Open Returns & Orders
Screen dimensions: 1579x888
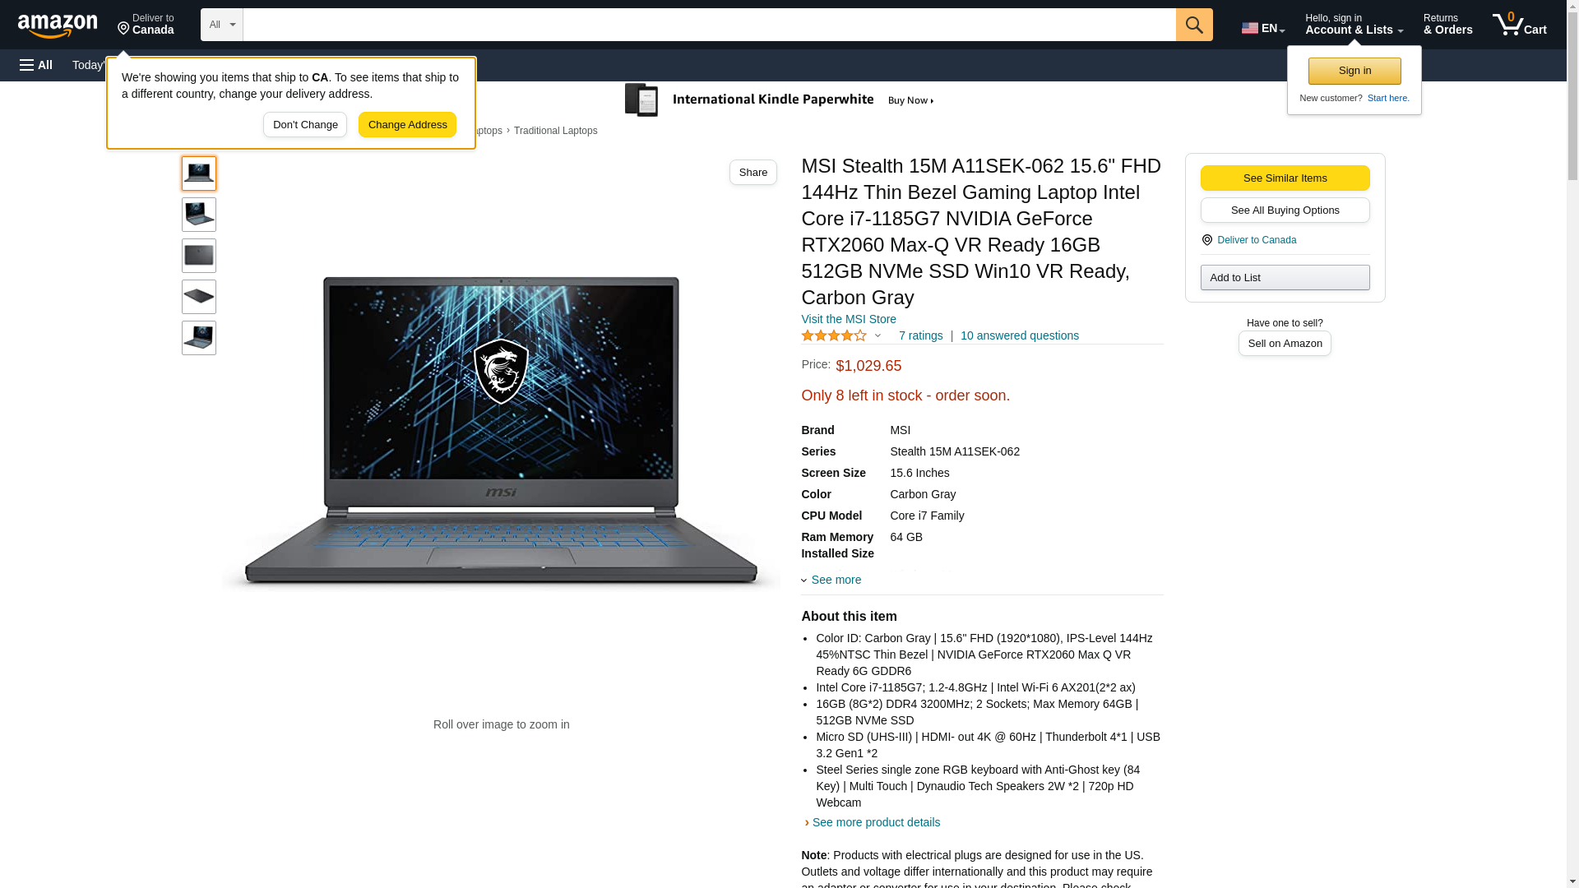tap(1447, 25)
